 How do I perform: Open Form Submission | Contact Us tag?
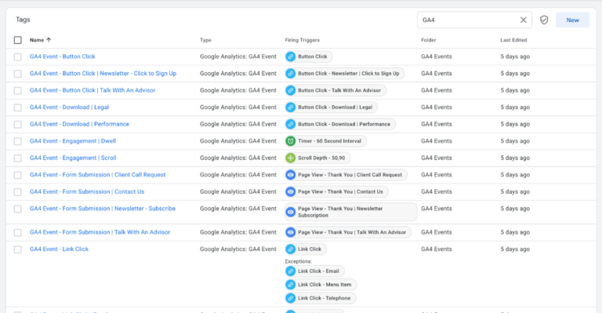[x=87, y=191]
